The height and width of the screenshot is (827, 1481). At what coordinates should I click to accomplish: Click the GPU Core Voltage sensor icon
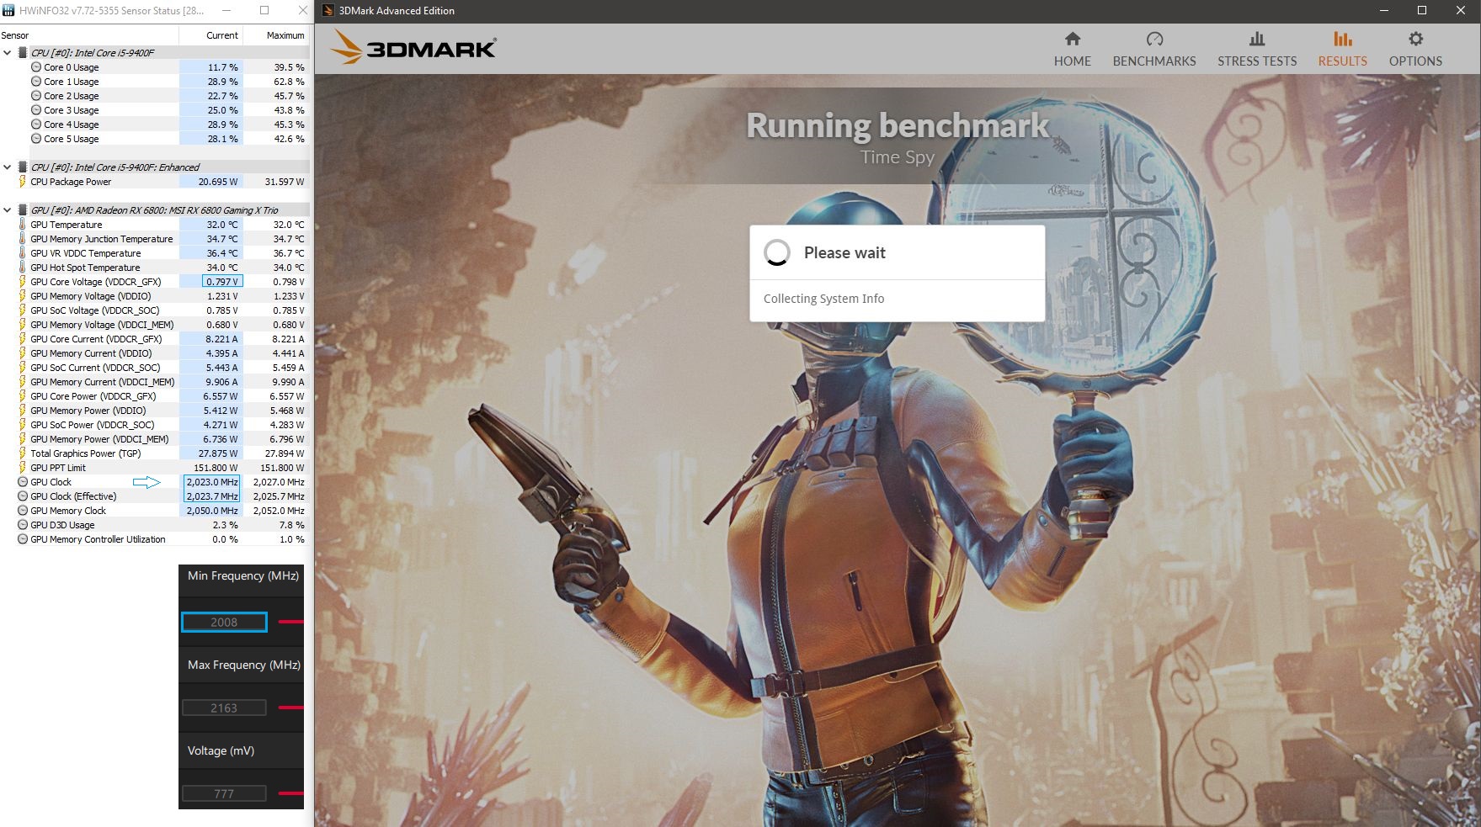coord(23,282)
